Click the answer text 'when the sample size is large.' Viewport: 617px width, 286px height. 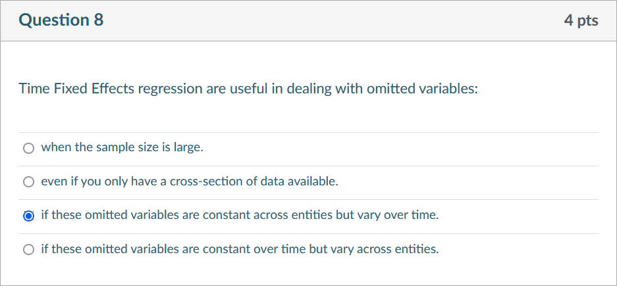pyautogui.click(x=122, y=147)
